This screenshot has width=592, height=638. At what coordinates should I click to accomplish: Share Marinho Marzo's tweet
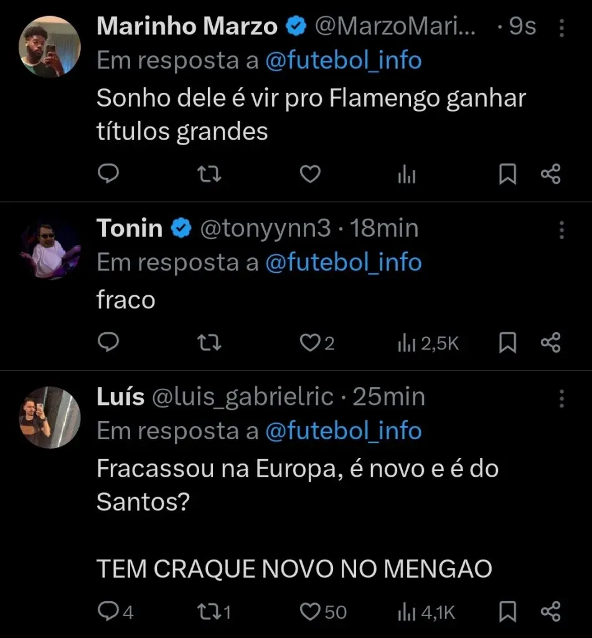(x=551, y=175)
